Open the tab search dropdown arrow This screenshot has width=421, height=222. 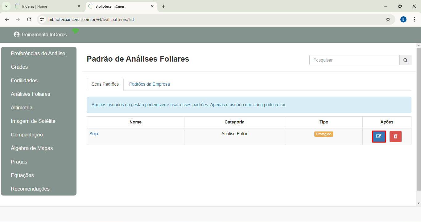[x=6, y=6]
